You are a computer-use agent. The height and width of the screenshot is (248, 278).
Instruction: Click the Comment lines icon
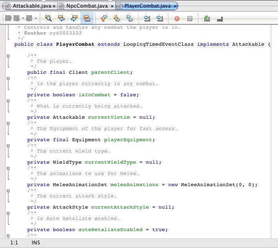[207, 18]
